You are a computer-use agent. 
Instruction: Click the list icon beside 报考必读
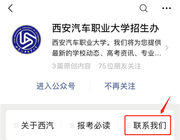(72, 125)
